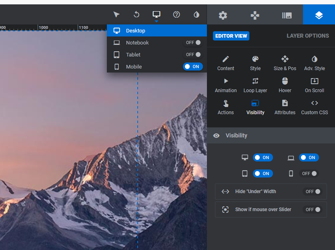The image size is (335, 250).
Task: Open the slide options image tab
Action: 287,15
